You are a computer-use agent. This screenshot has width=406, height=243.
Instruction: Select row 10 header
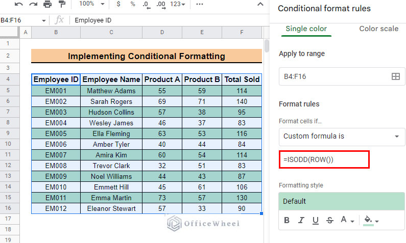coord(8,144)
